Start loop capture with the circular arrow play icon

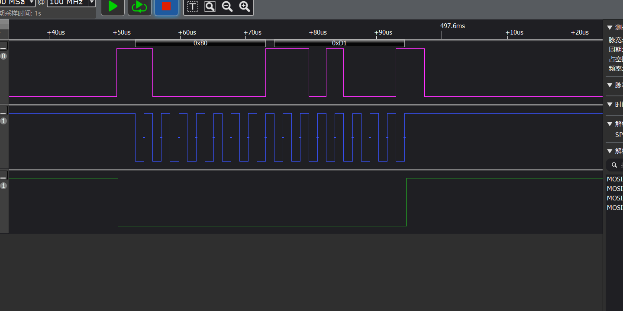point(139,6)
